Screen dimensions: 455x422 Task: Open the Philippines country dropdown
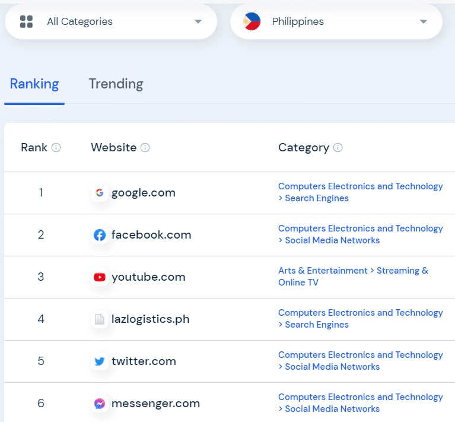point(336,21)
